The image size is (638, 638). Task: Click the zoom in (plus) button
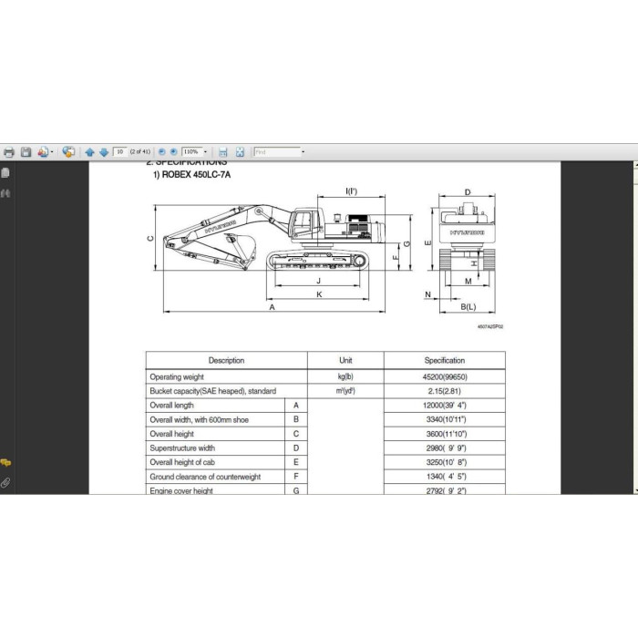174,152
